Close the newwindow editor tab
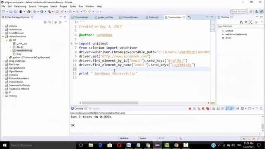This screenshot has width=265, height=149. pos(184,17)
